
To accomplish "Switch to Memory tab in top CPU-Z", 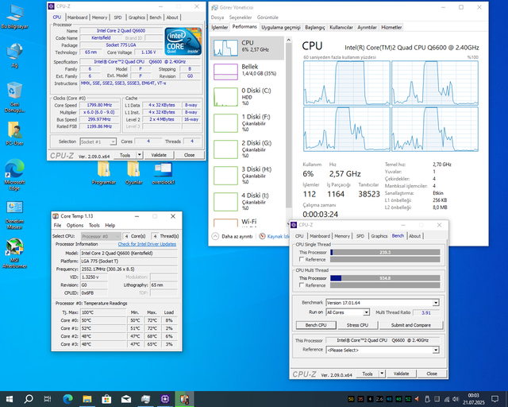I will point(99,17).
